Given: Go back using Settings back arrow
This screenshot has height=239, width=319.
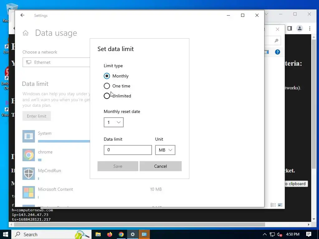Looking at the screenshot, I should coord(22,15).
